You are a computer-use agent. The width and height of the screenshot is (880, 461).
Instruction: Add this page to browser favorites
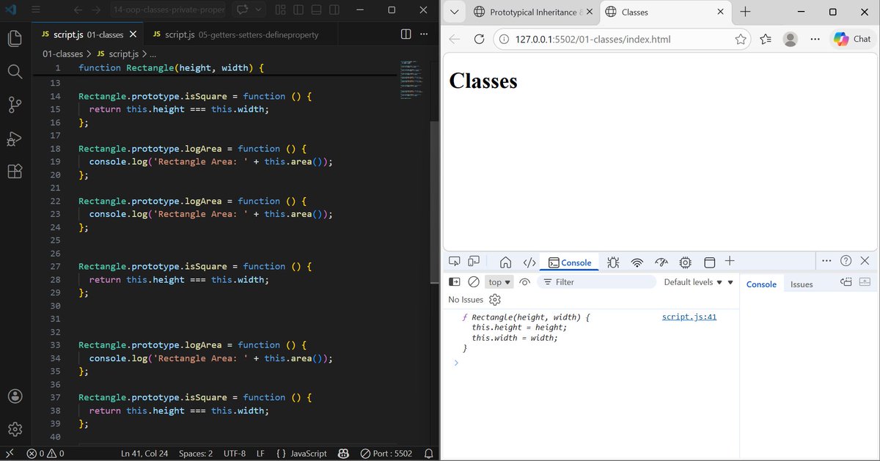[741, 39]
